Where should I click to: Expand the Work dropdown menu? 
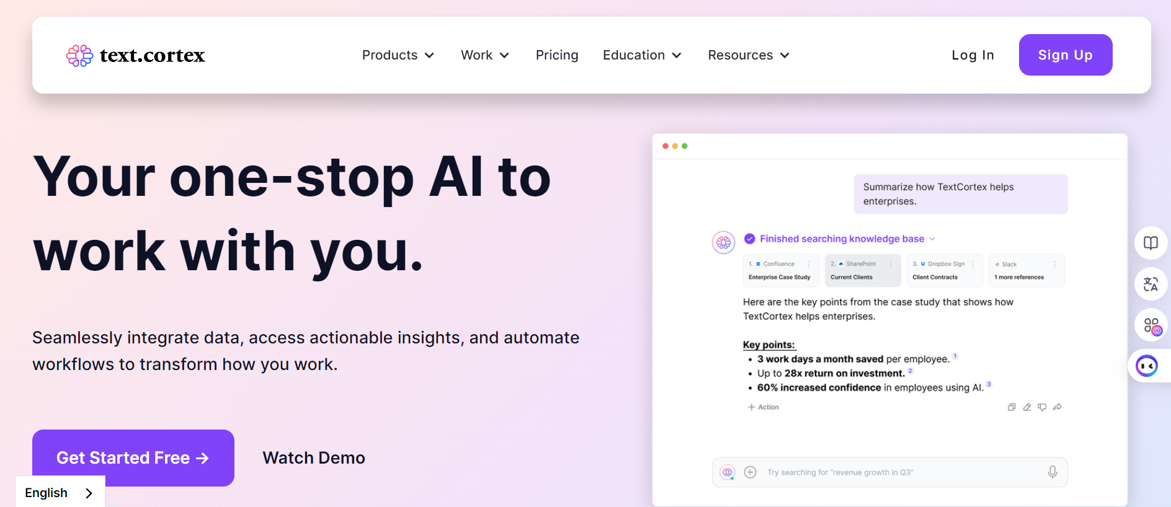[x=485, y=55]
